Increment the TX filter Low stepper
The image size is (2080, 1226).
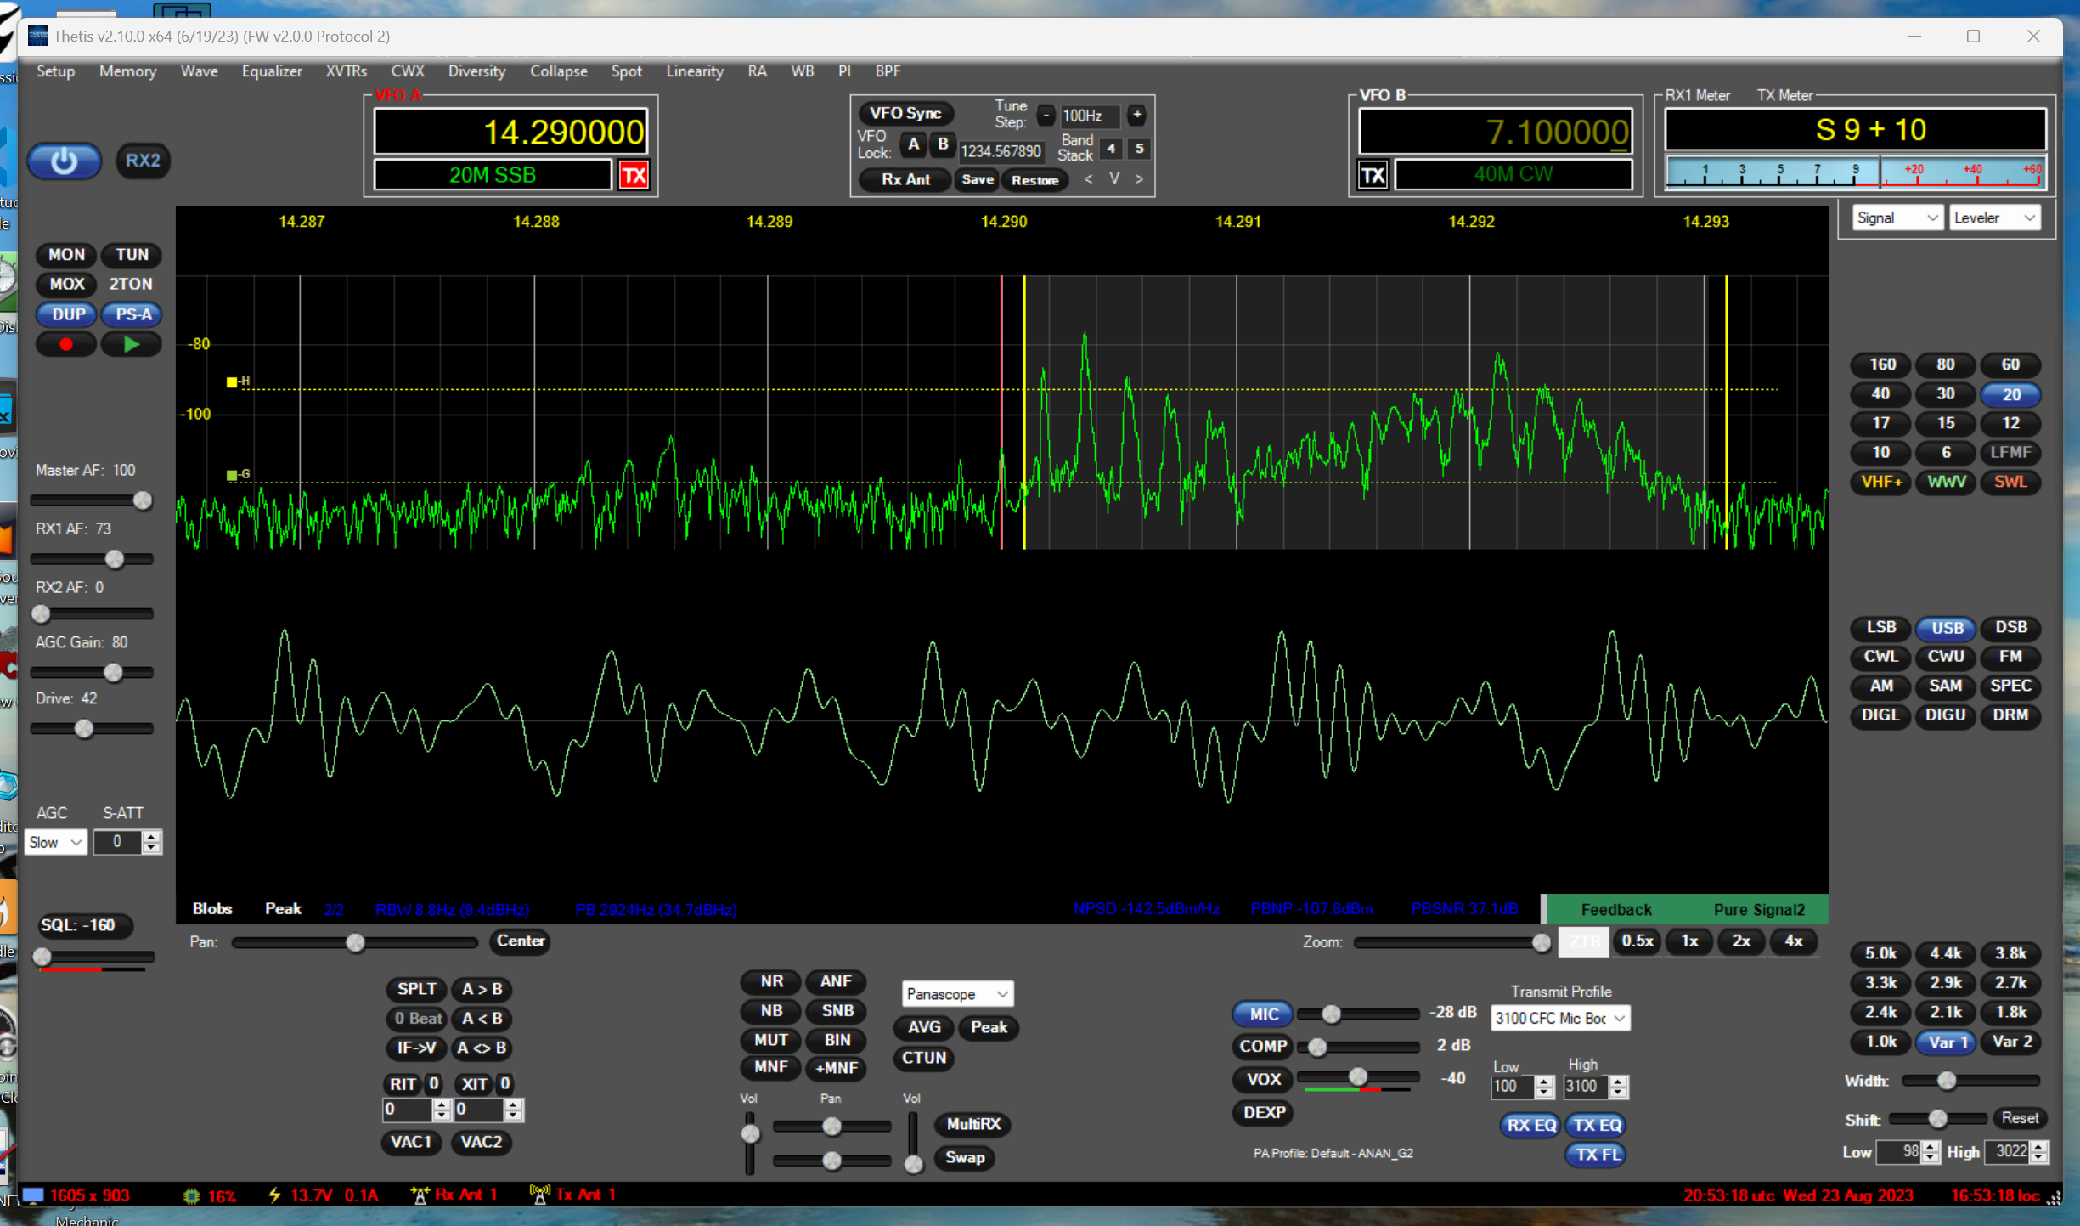(1545, 1081)
